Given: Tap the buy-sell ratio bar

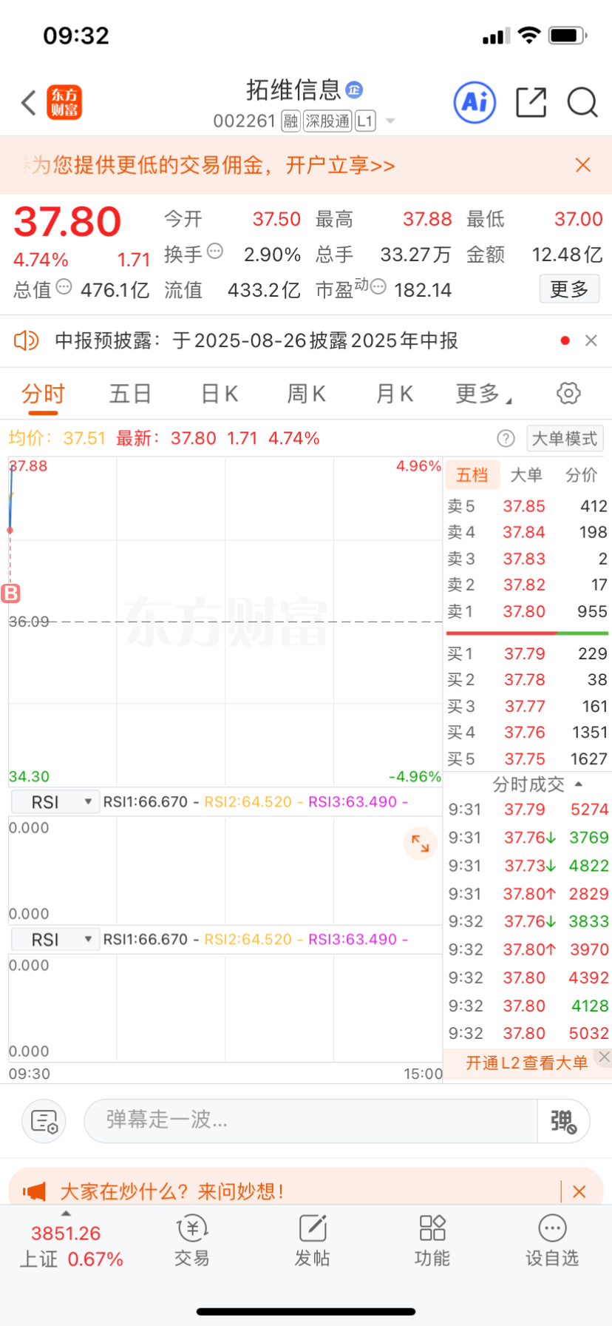Looking at the screenshot, I should pos(527,633).
